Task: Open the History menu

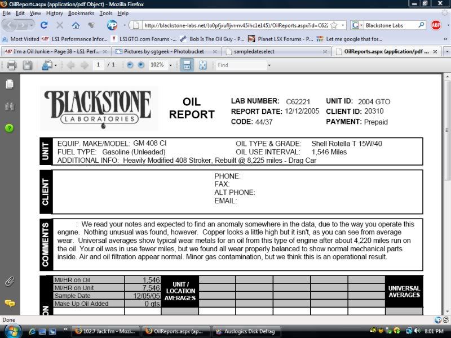Action: click(x=54, y=13)
